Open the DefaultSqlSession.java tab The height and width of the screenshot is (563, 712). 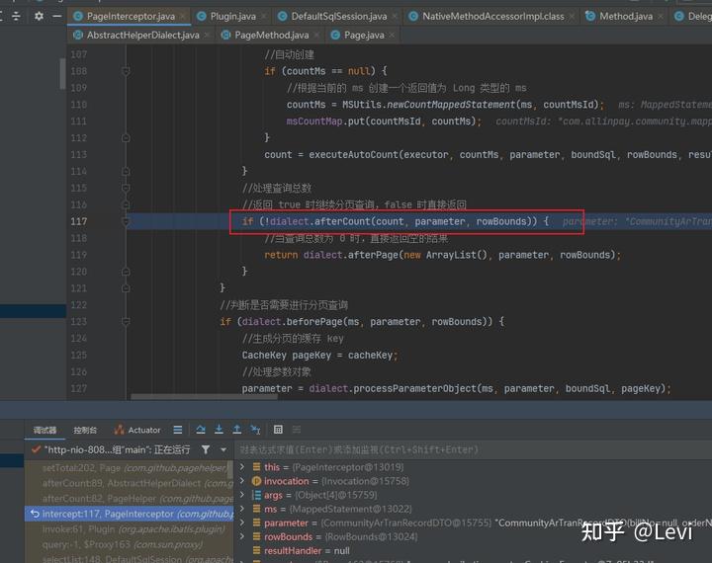[x=339, y=17]
